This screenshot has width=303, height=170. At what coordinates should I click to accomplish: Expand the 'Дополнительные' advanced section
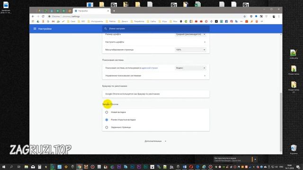pos(155,141)
